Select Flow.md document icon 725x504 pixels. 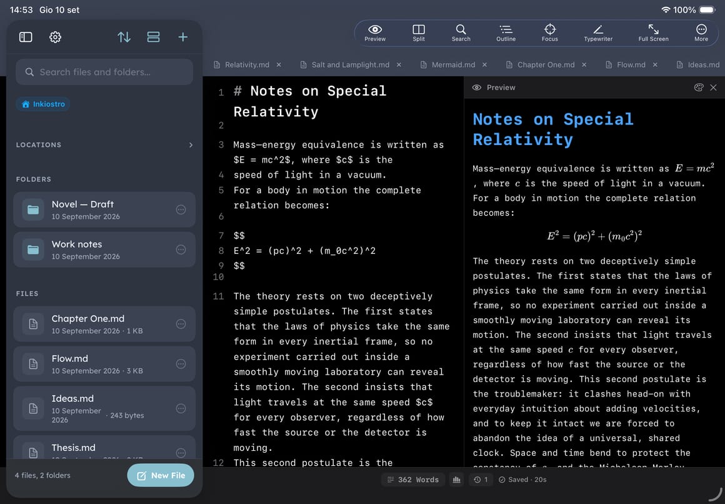(x=33, y=364)
